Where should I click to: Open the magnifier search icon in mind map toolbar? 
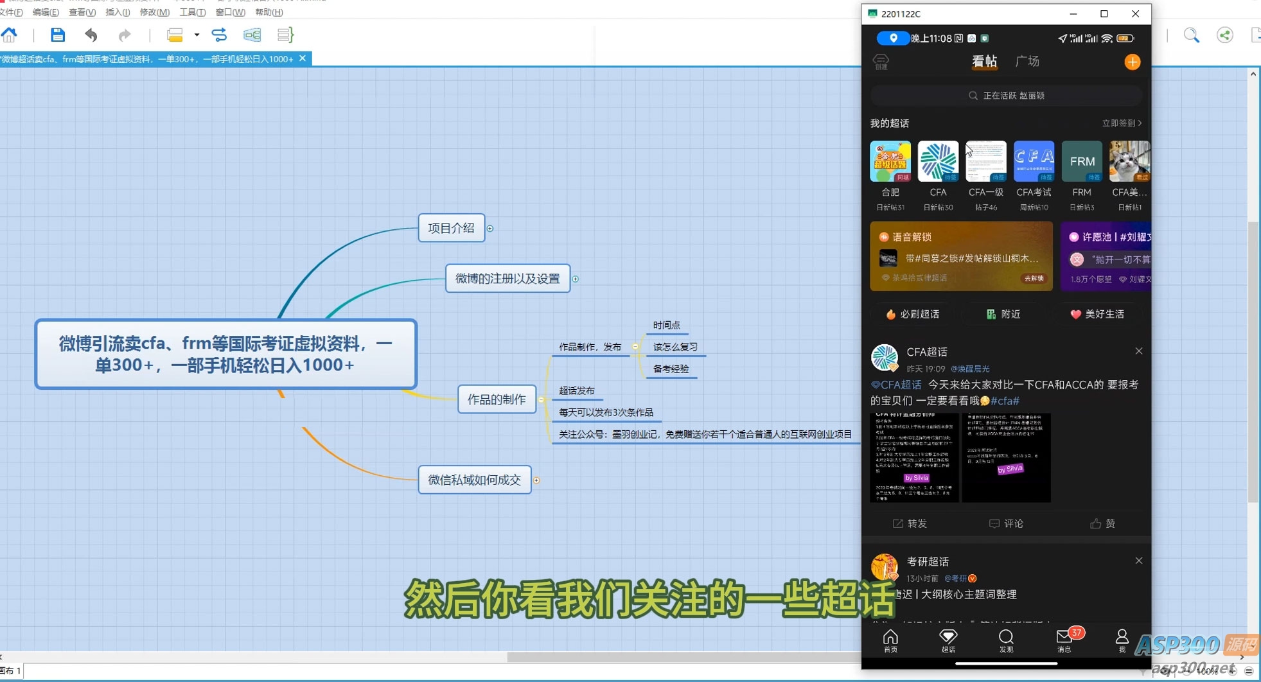(x=1192, y=35)
